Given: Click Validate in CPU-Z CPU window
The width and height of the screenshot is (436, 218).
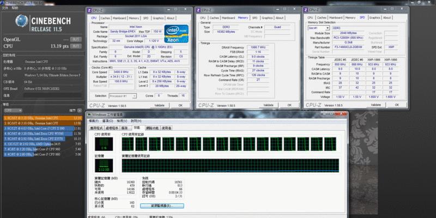Looking at the screenshot, I should (159, 105).
